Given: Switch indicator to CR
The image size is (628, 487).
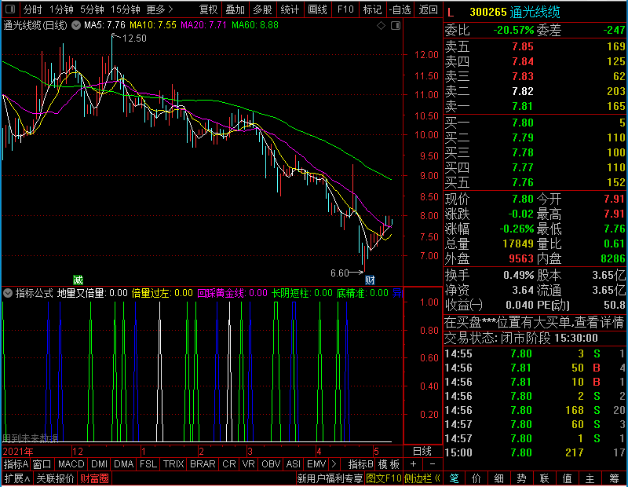Looking at the screenshot, I should (229, 464).
